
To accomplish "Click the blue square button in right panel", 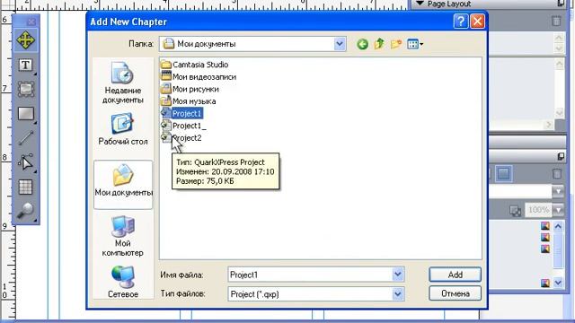I will coord(503,173).
